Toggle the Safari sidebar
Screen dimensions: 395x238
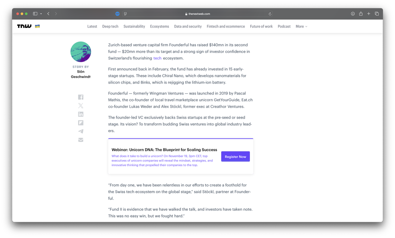pyautogui.click(x=35, y=14)
